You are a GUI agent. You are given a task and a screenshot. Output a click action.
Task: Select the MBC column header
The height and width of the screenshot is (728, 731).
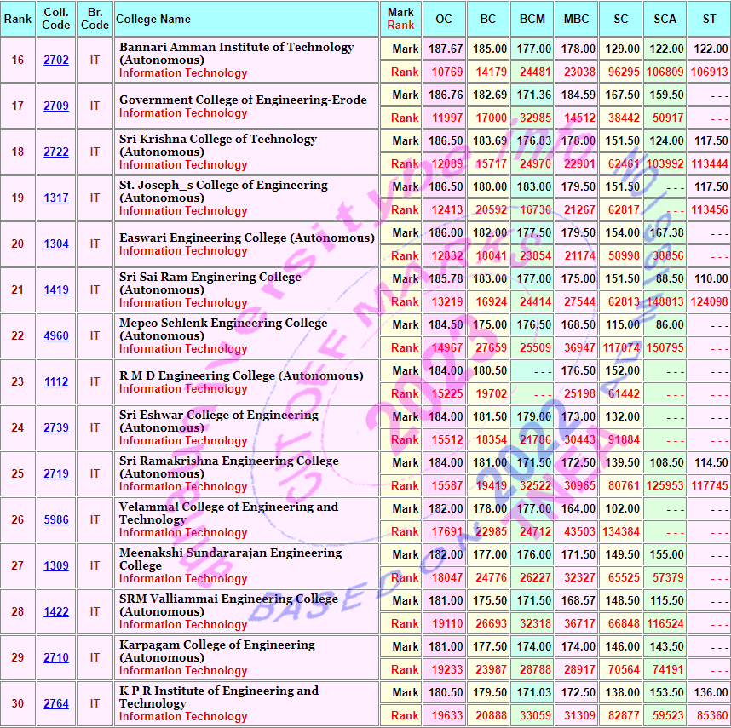(x=577, y=19)
